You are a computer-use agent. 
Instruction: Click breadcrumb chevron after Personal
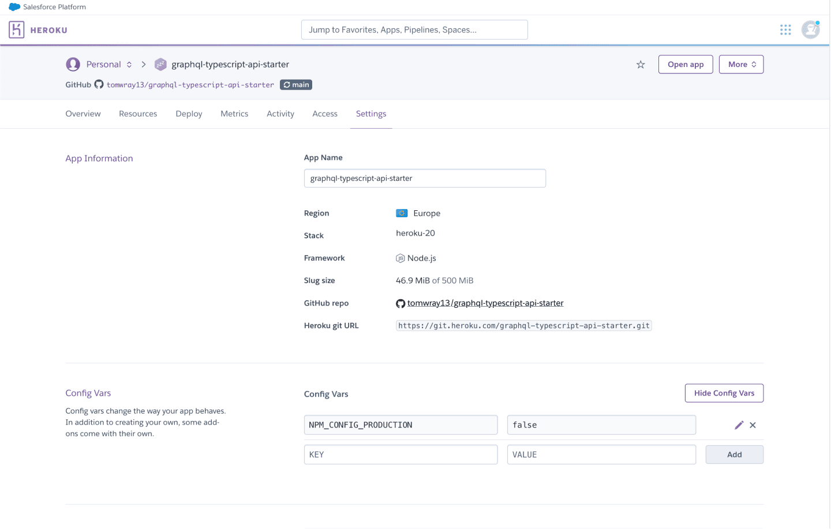point(144,64)
